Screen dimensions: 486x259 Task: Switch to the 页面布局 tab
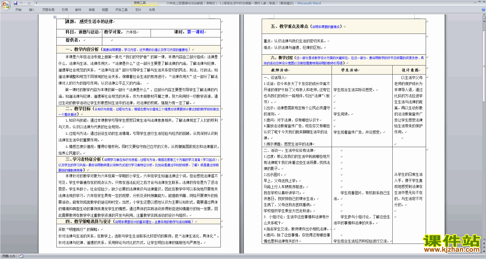(48, 10)
